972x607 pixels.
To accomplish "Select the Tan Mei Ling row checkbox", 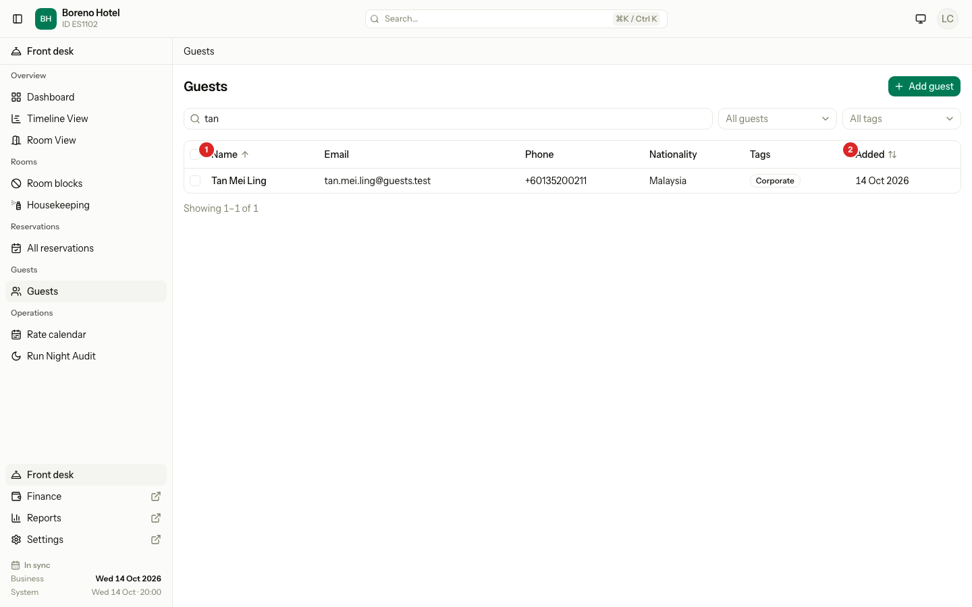I will [195, 181].
